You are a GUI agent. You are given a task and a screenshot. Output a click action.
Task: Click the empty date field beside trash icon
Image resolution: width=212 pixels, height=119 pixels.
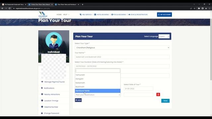(138, 95)
